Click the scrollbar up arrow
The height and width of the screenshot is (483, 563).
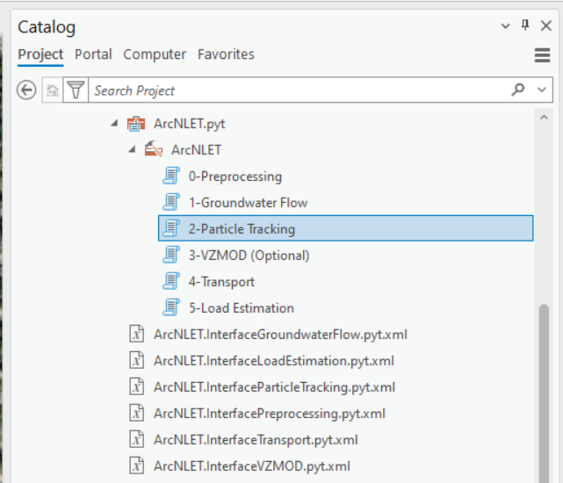point(544,117)
